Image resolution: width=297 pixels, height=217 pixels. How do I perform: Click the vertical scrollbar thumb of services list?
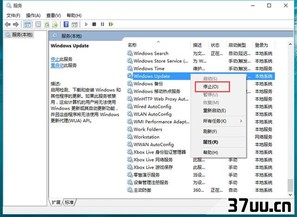(290, 185)
